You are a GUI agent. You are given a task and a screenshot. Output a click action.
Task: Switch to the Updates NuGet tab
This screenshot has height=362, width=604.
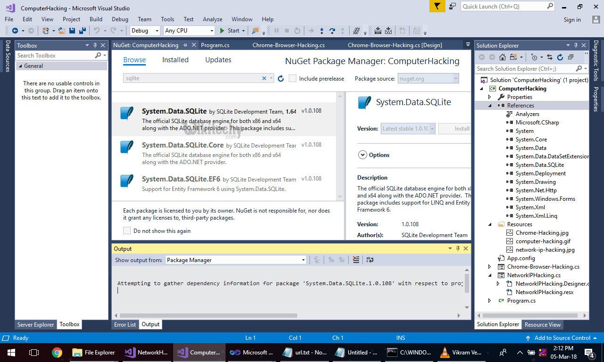coord(218,60)
